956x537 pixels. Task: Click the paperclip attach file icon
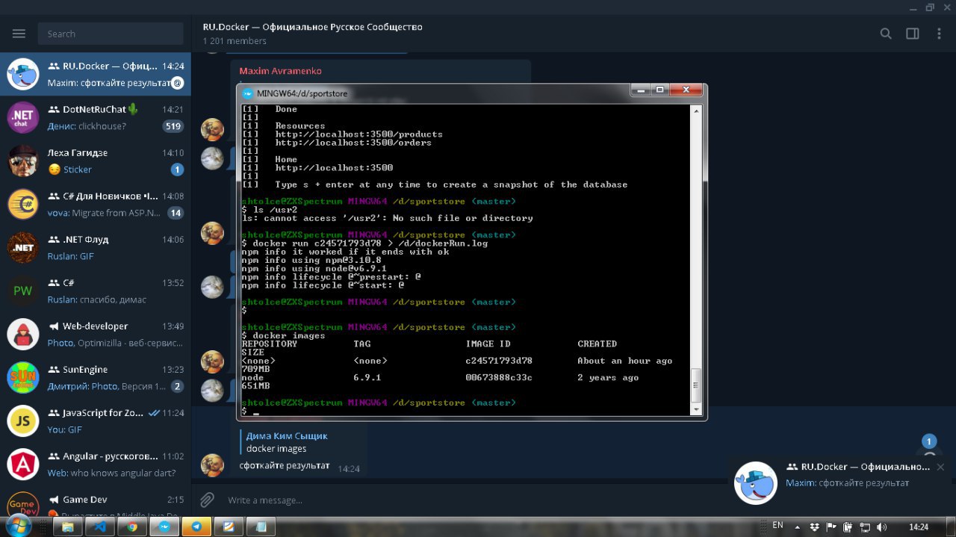point(208,500)
